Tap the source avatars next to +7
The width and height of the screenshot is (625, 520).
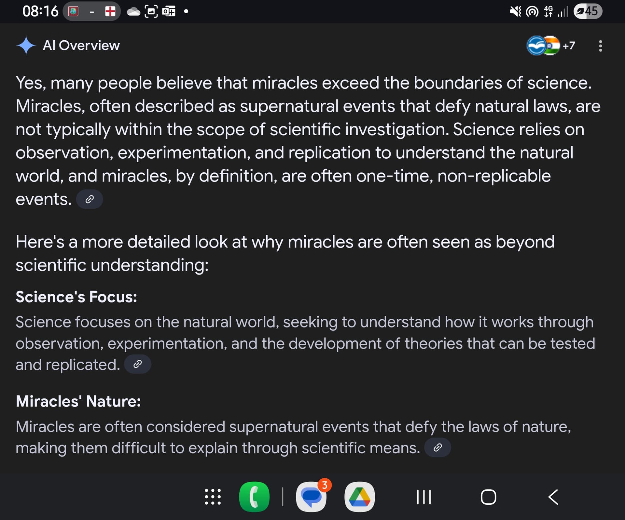tap(543, 46)
